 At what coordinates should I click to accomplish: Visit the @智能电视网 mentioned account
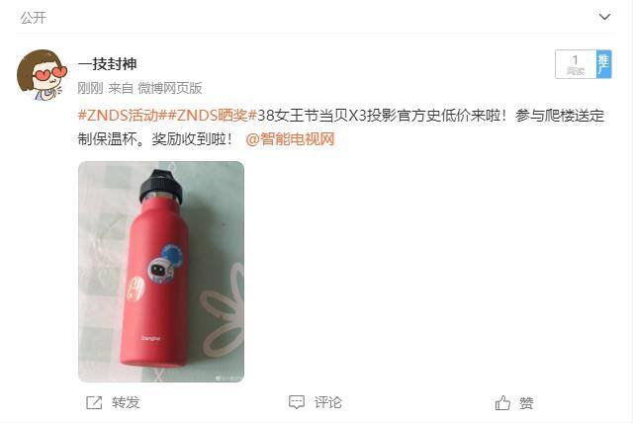tap(290, 139)
